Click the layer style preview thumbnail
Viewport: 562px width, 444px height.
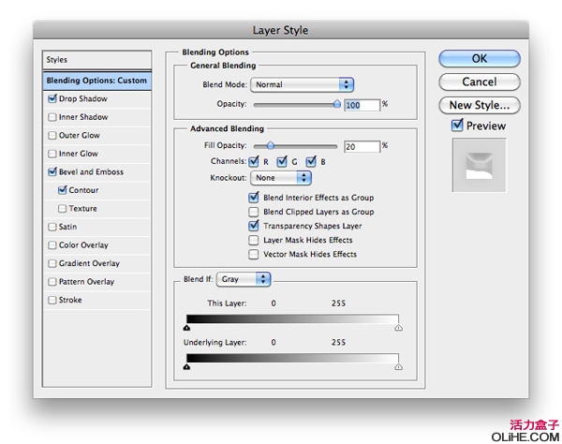coord(479,167)
